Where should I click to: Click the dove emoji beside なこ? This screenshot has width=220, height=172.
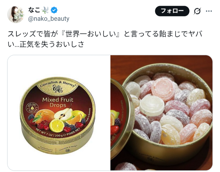[45, 10]
